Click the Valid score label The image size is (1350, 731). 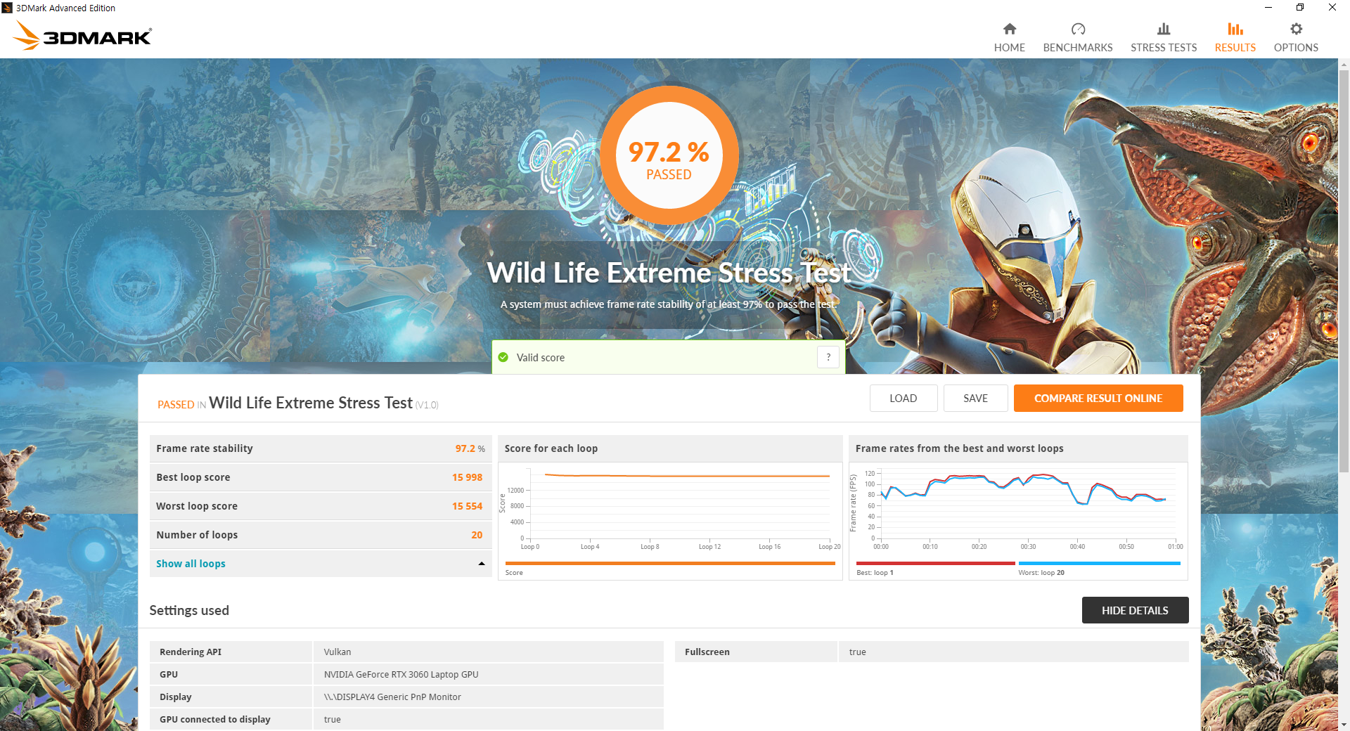coord(540,358)
